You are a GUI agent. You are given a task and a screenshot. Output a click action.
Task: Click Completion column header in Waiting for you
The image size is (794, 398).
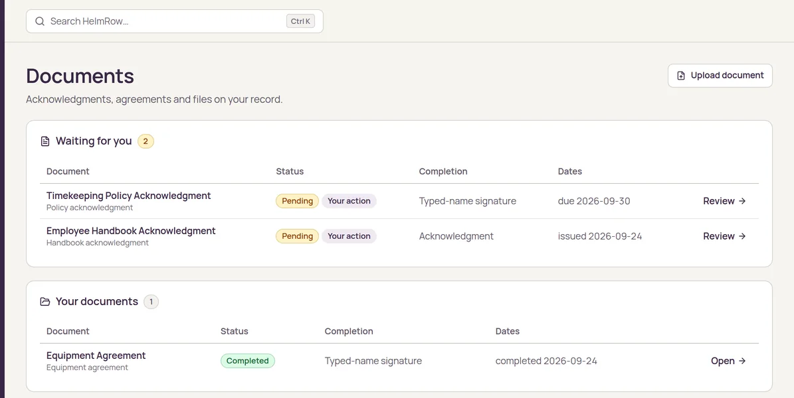coord(443,171)
